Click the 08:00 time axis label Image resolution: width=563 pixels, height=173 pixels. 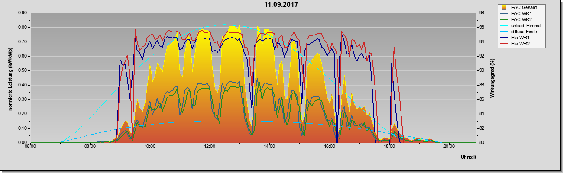(x=90, y=147)
